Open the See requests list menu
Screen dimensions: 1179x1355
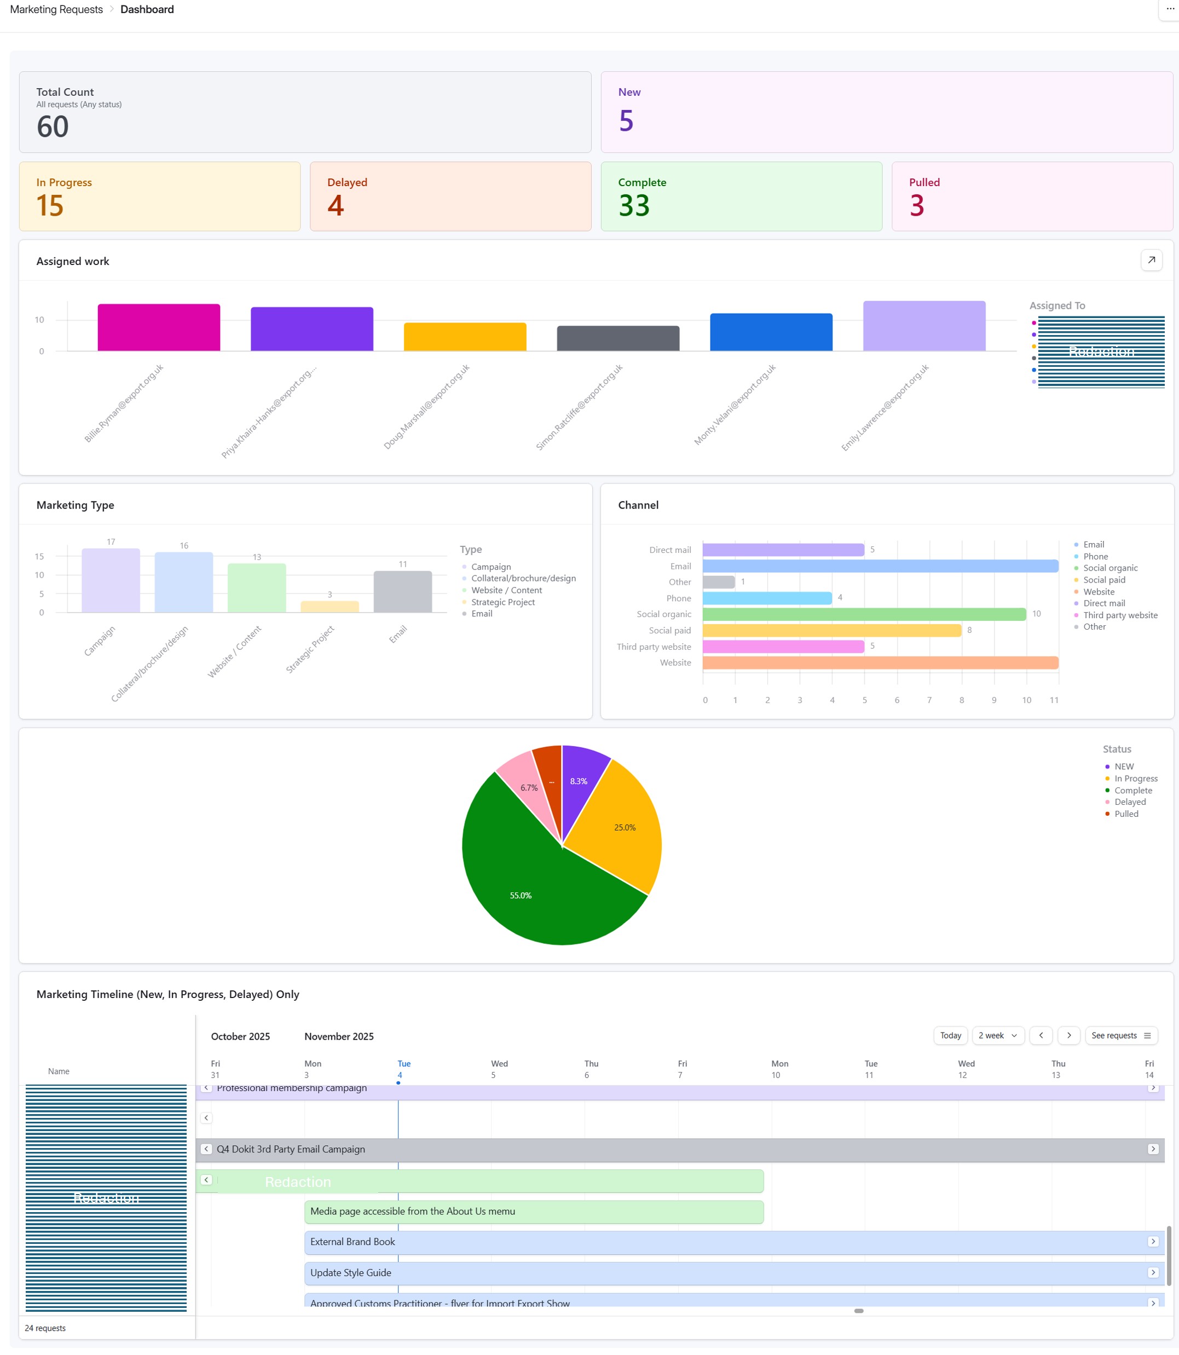(1120, 1035)
